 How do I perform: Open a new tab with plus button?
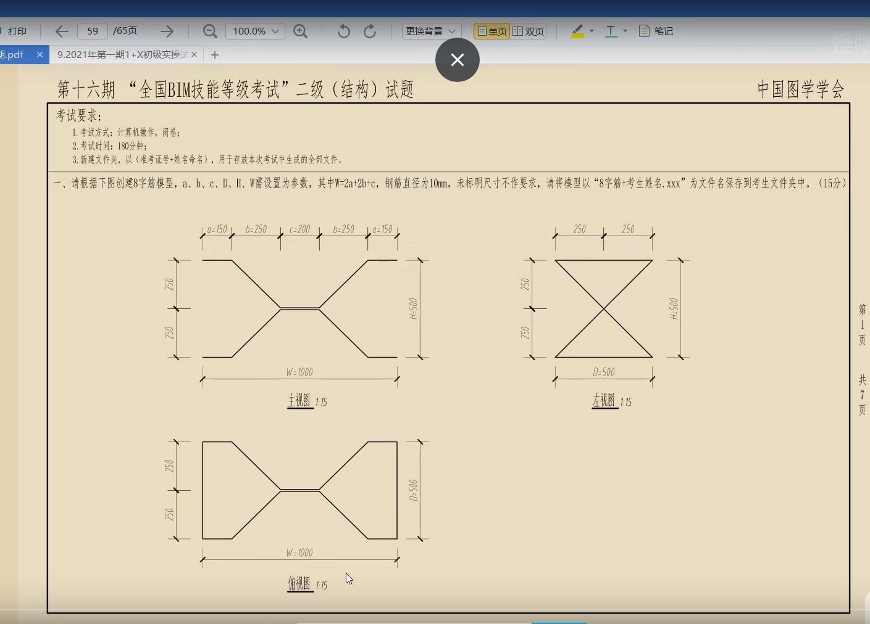215,55
